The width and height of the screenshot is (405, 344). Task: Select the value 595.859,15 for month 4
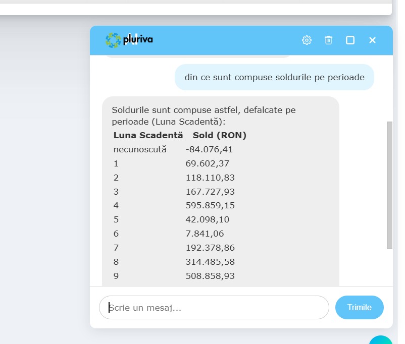[x=210, y=205]
